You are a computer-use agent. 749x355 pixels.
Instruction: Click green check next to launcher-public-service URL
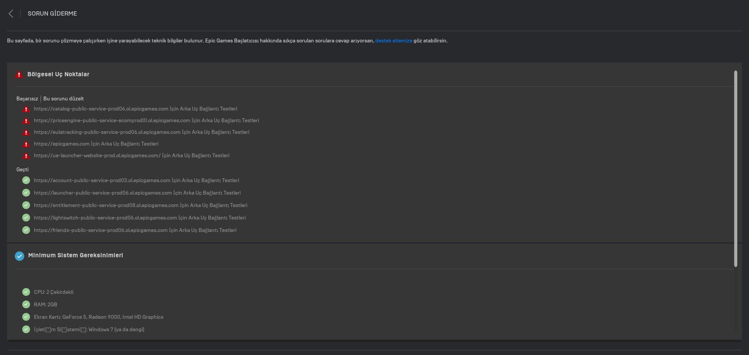26,193
